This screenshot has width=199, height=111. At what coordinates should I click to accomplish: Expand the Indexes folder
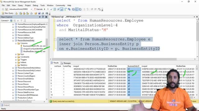(x=16, y=62)
